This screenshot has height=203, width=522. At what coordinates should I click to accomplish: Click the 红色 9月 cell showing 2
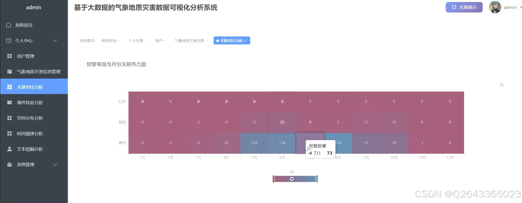tap(366, 101)
